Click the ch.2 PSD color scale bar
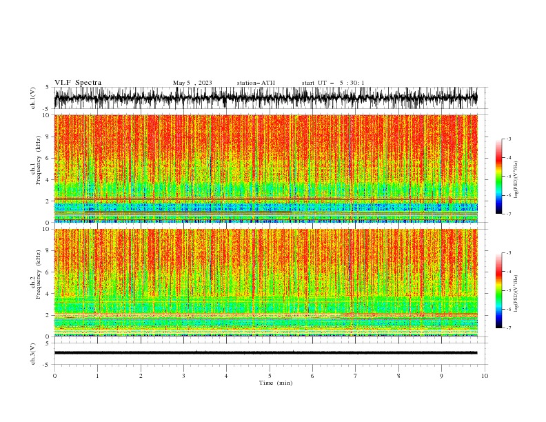 tap(499, 290)
